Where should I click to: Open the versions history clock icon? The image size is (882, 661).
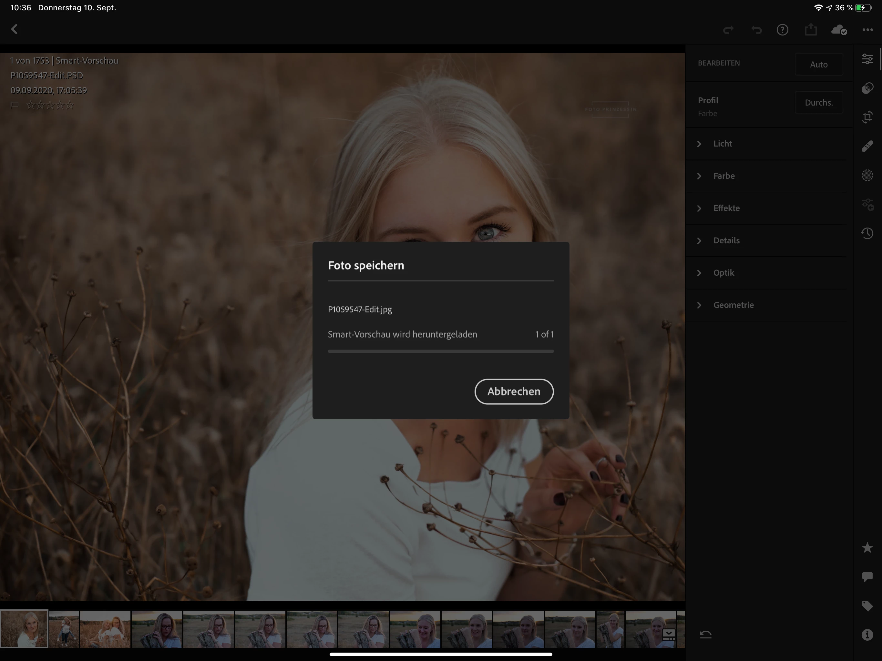(x=867, y=233)
